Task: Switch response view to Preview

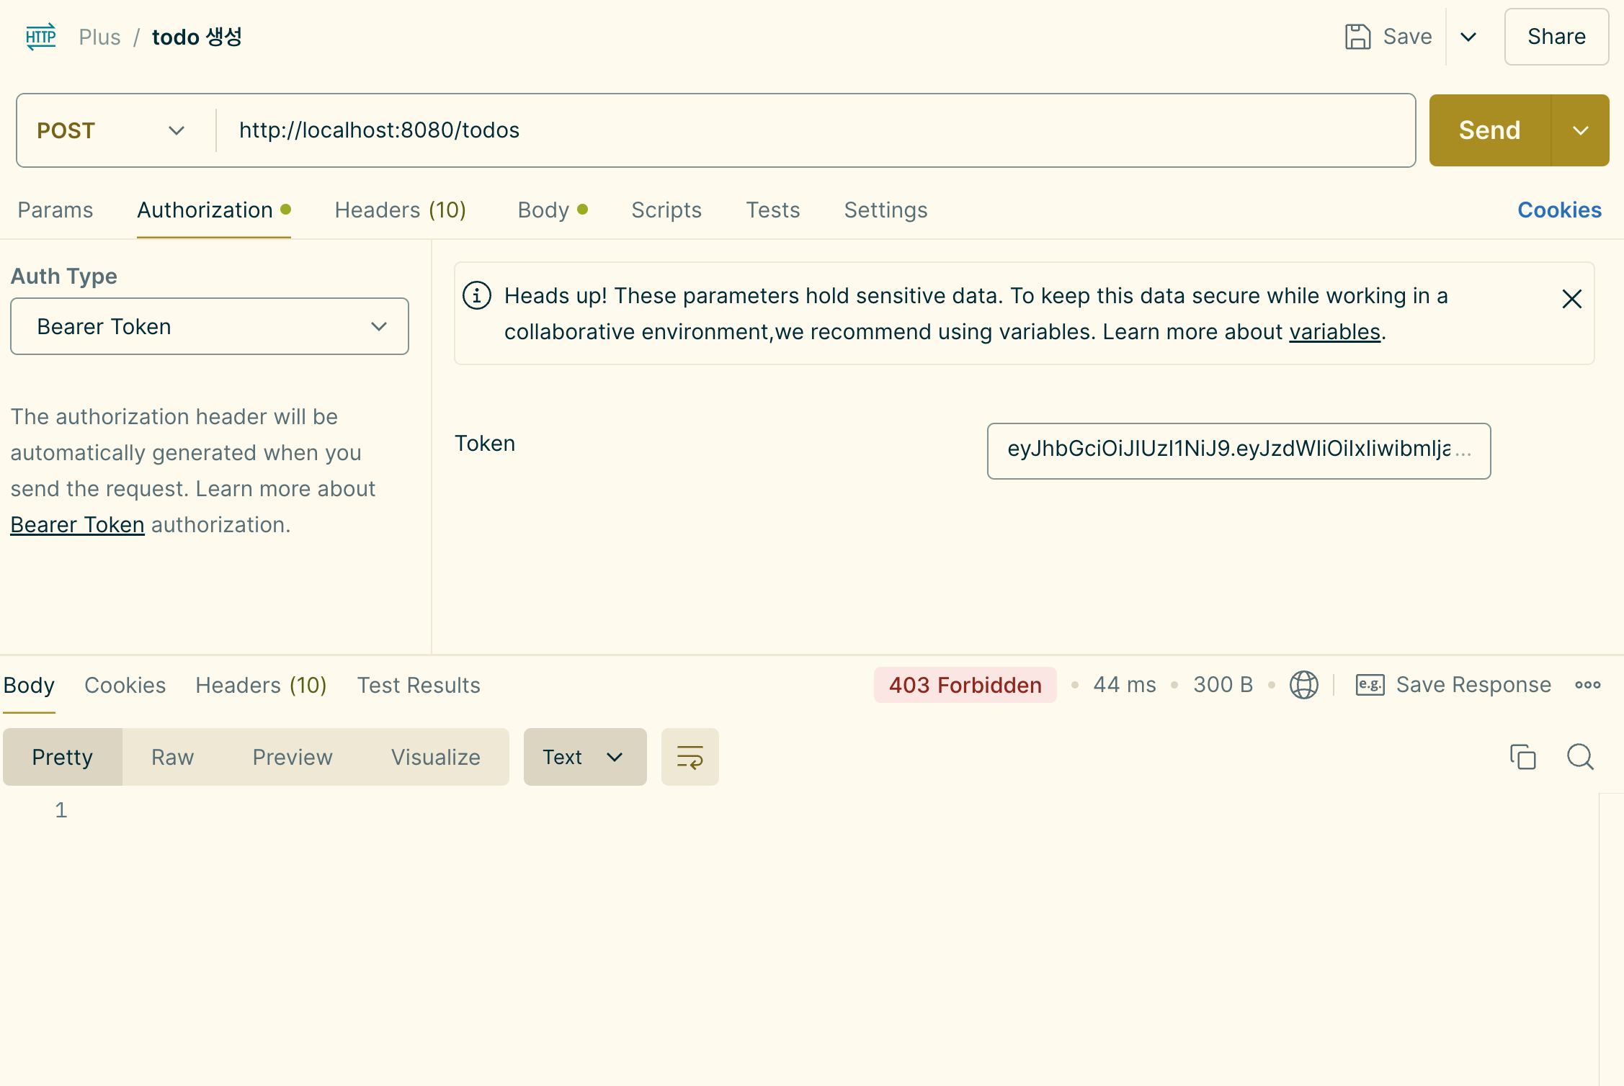Action: coord(293,757)
